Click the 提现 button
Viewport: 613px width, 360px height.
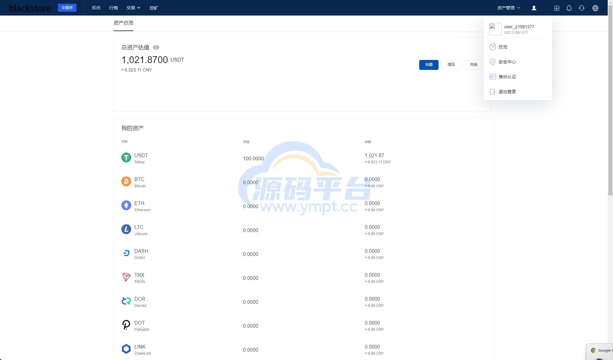[451, 65]
